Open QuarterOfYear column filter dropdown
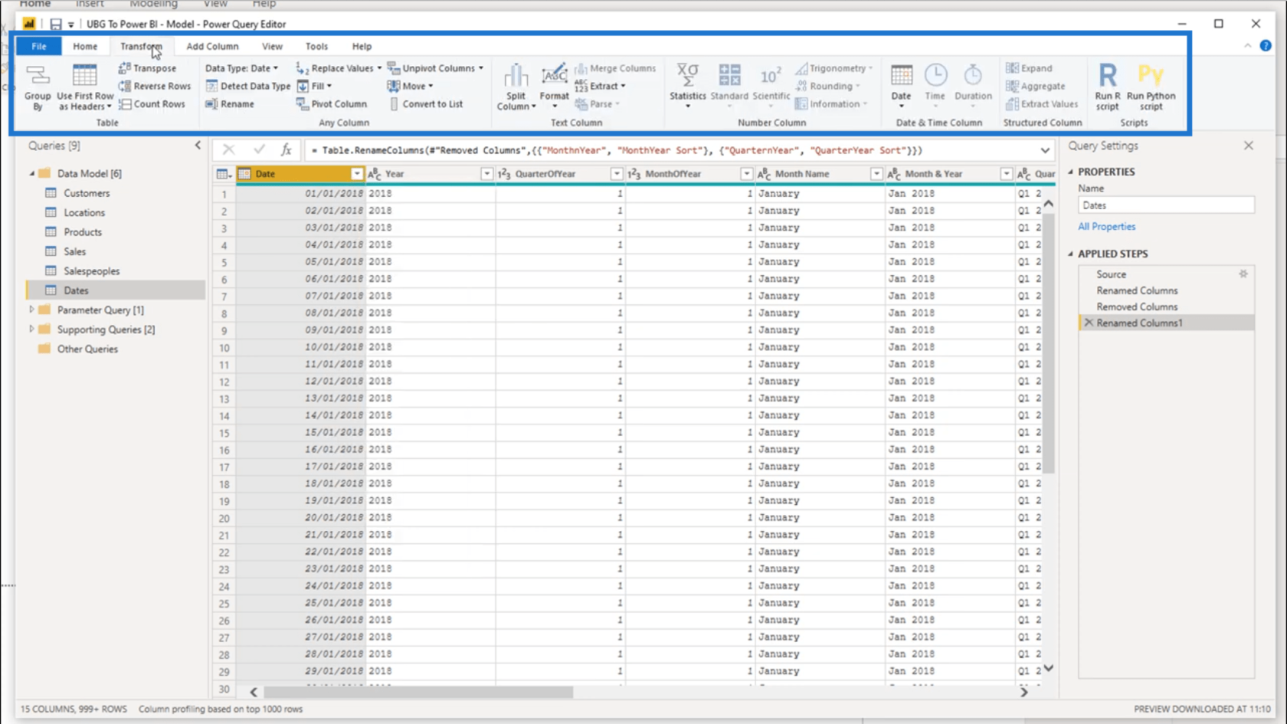 (617, 174)
